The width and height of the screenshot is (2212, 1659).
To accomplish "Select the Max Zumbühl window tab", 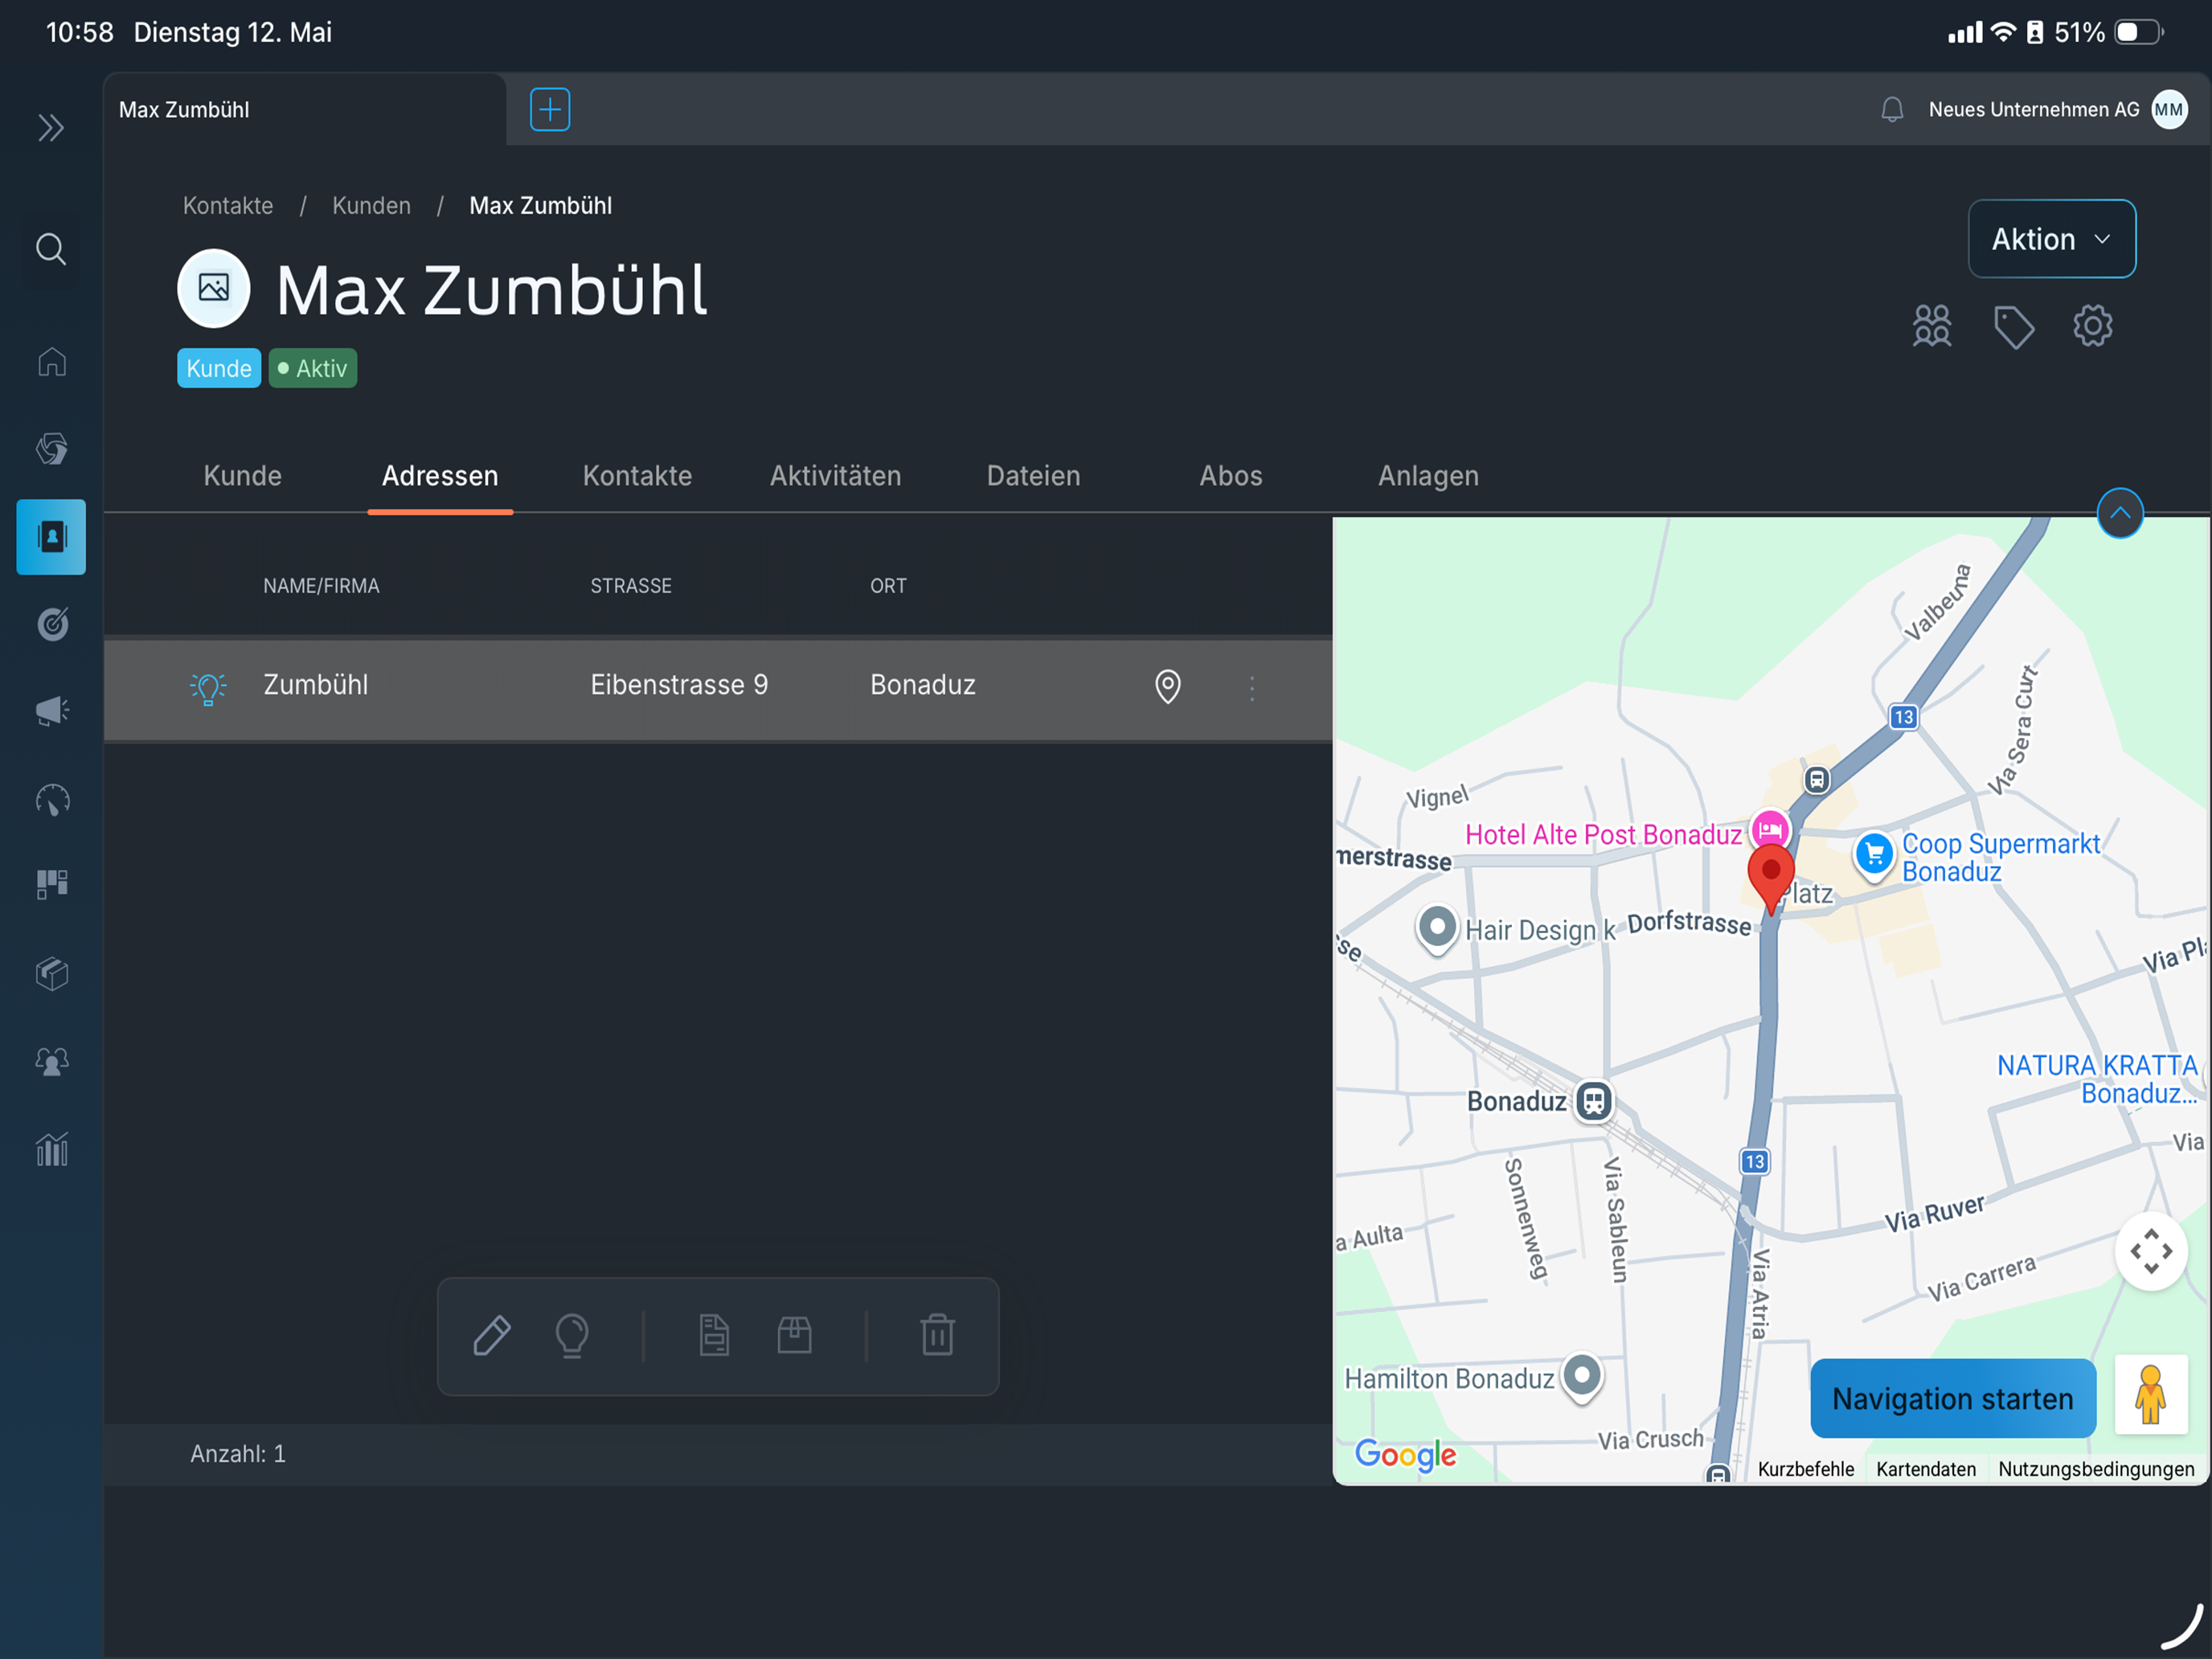I will 305,110.
